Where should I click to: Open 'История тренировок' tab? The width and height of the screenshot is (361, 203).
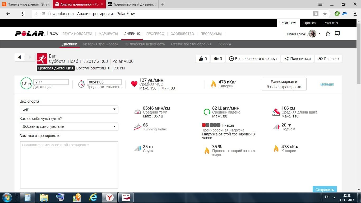pyautogui.click(x=101, y=44)
